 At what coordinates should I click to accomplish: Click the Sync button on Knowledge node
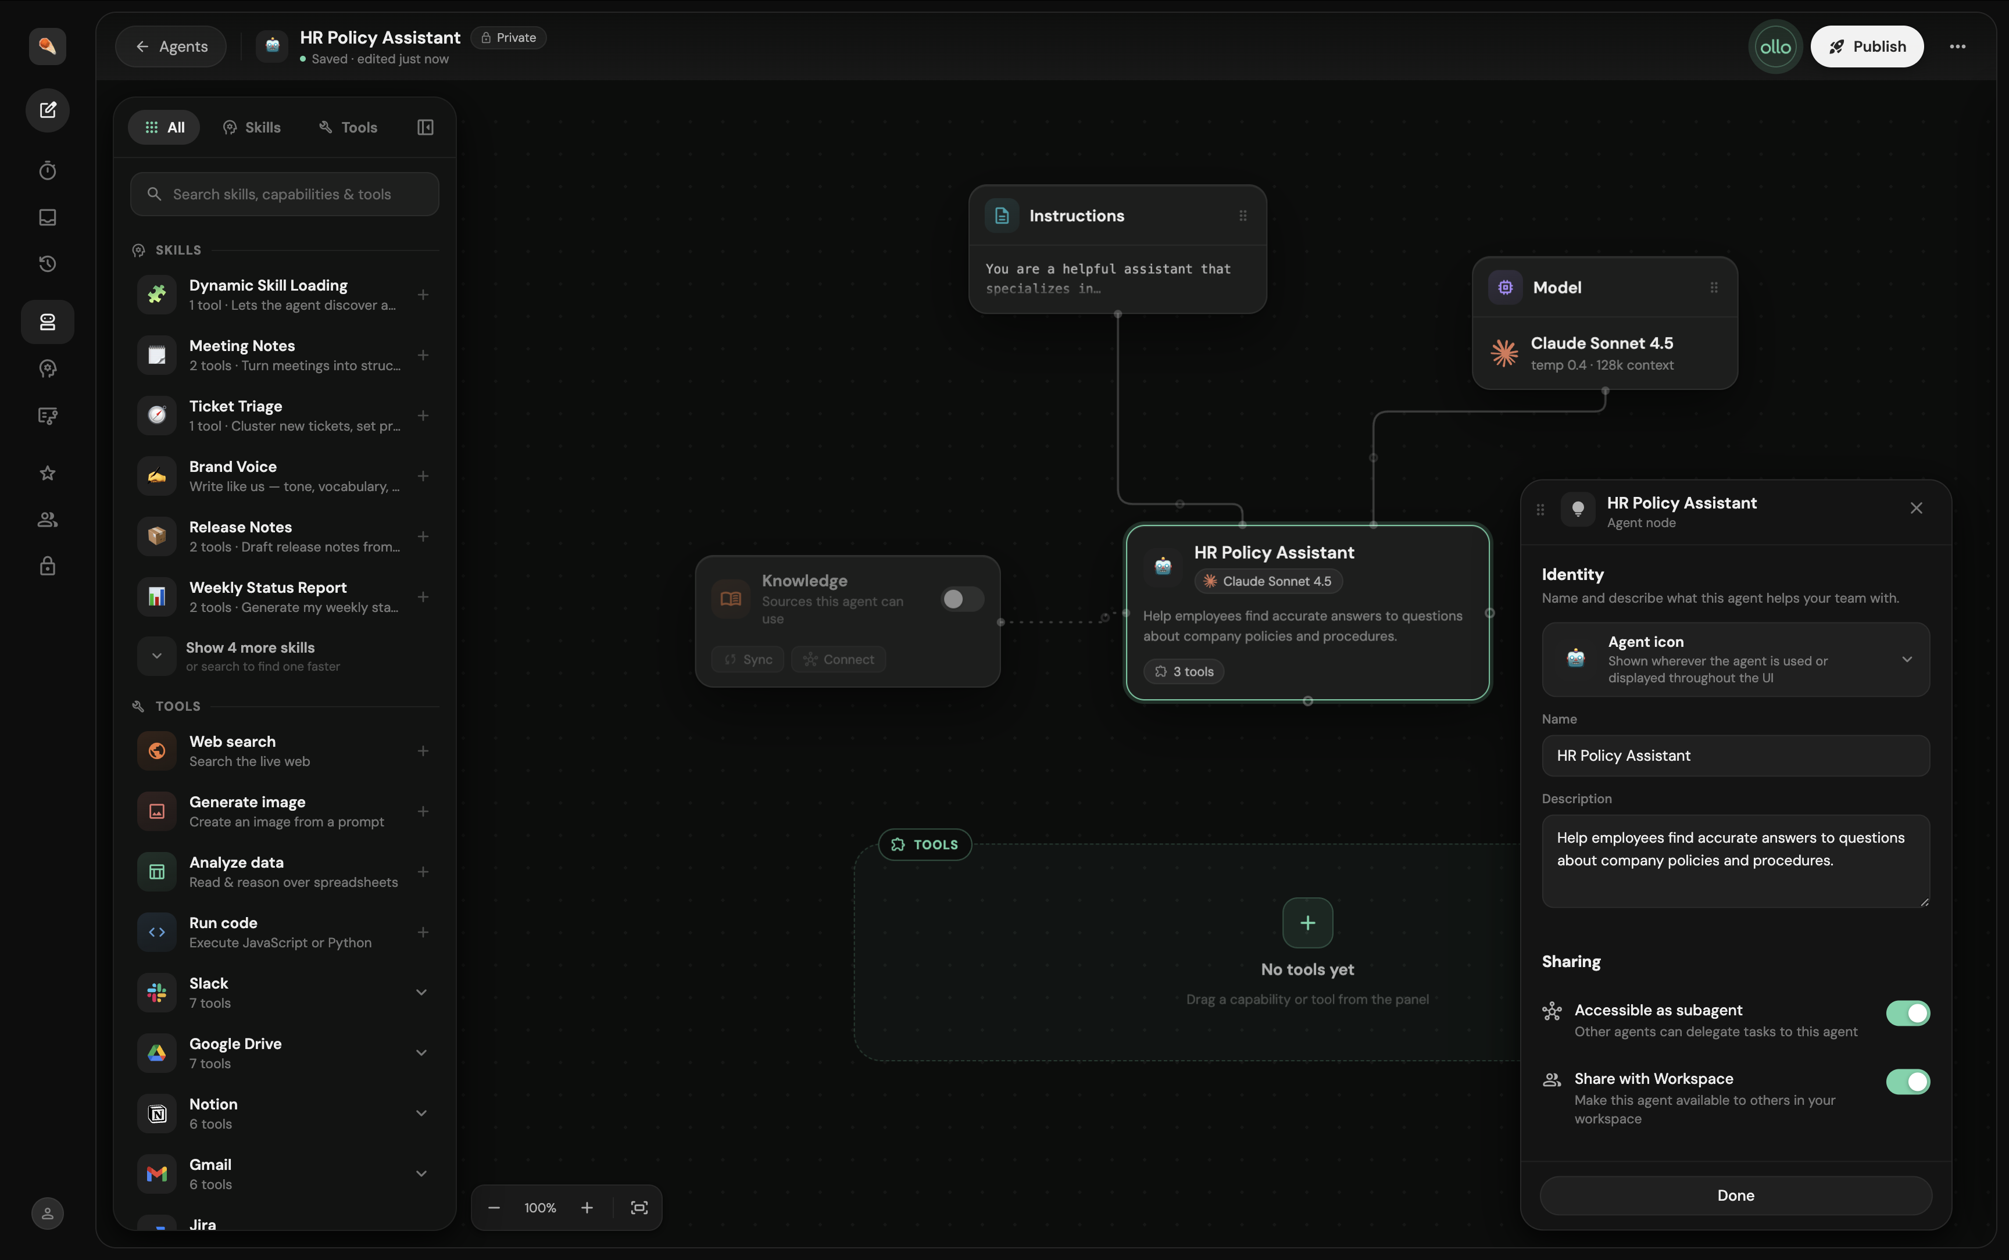pyautogui.click(x=748, y=659)
